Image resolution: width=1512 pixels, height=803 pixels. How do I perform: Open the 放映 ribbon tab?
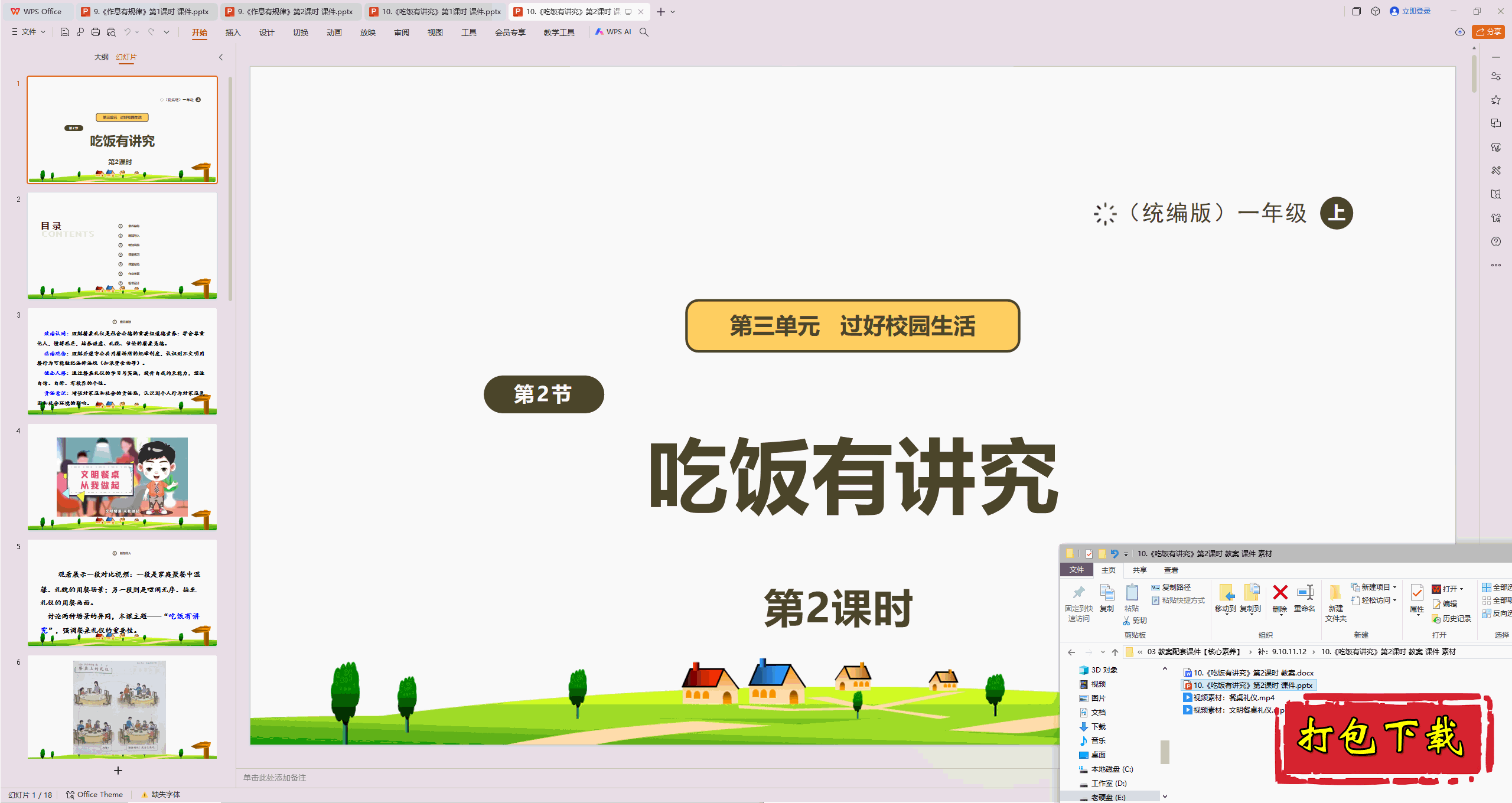(368, 32)
